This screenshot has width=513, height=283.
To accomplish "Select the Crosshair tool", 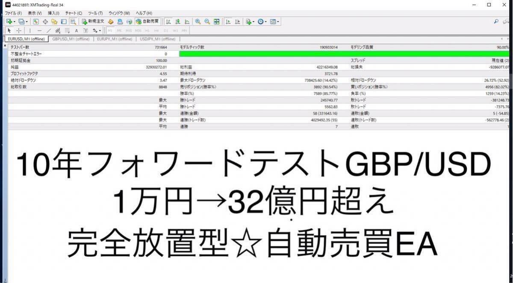I will pos(19,30).
